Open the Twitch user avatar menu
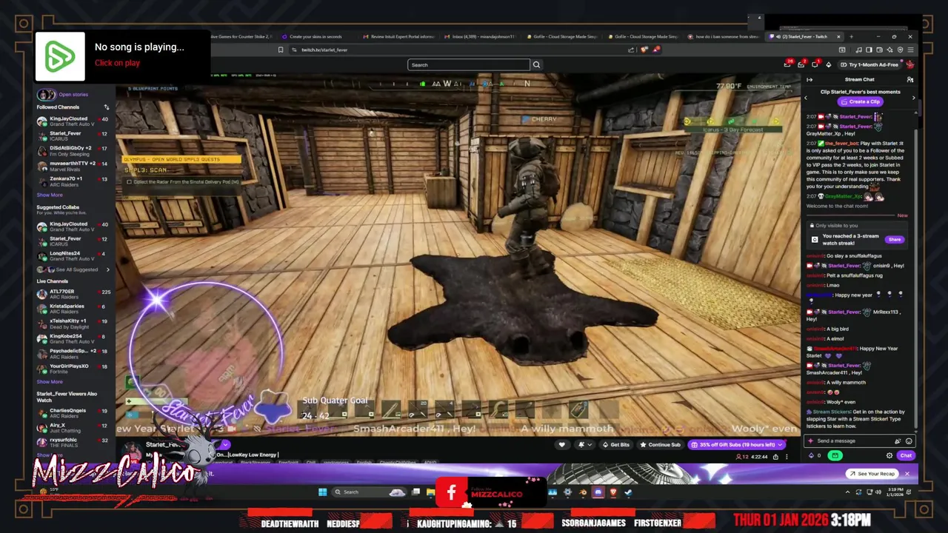This screenshot has height=533, width=948. (x=910, y=64)
